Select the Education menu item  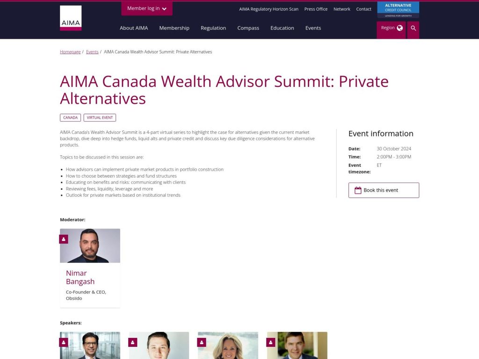click(282, 28)
